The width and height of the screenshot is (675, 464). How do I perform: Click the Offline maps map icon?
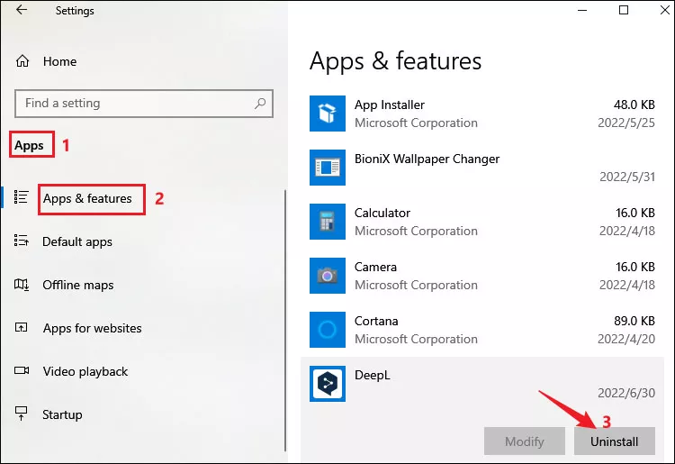point(22,285)
